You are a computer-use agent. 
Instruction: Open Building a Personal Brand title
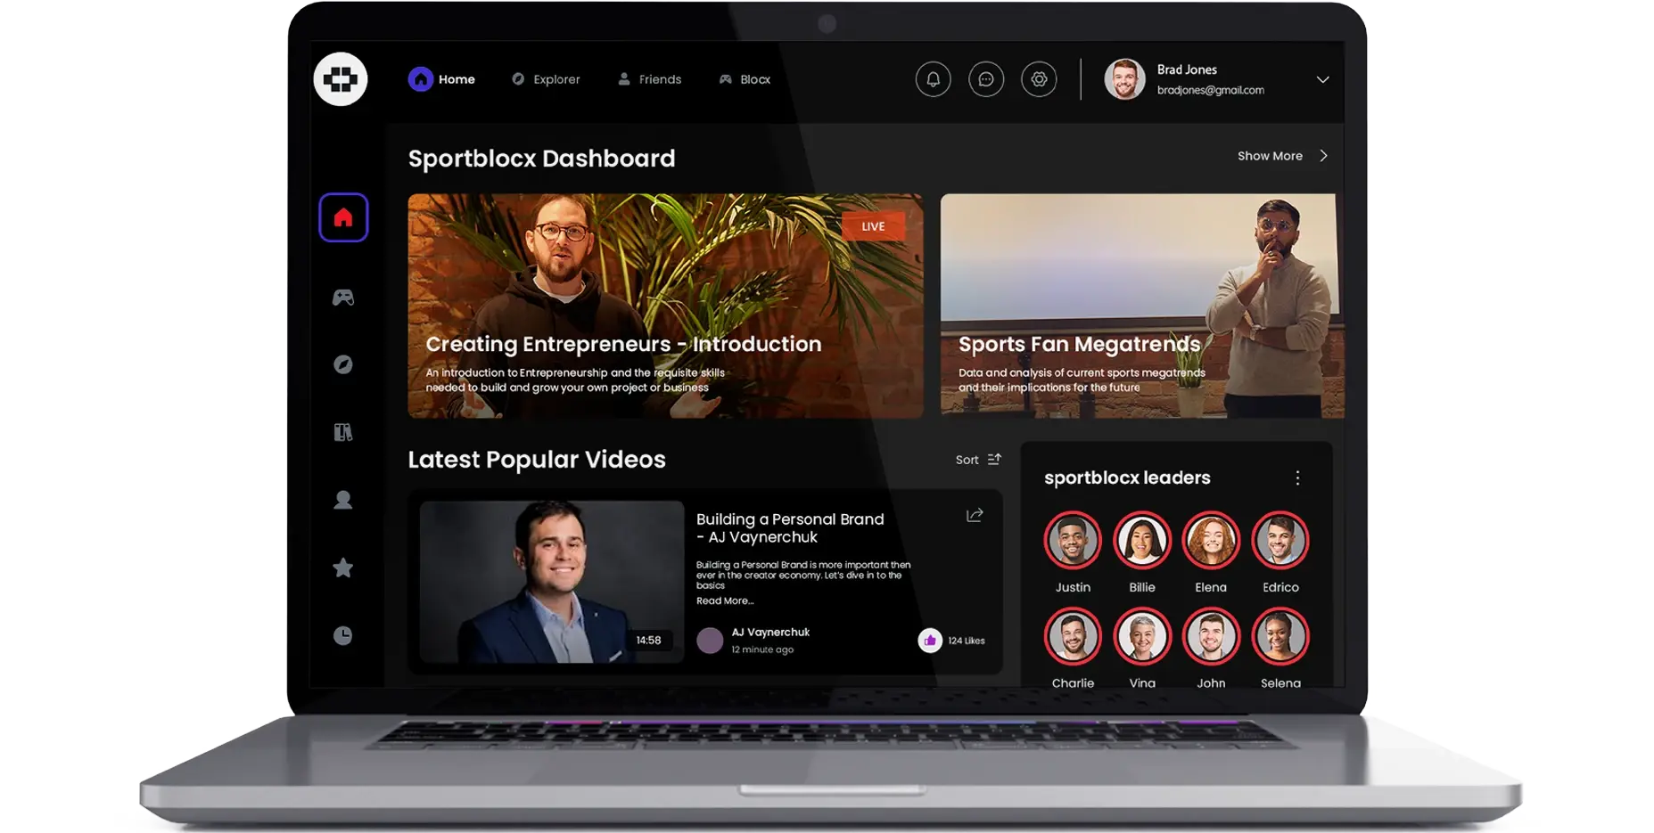[790, 528]
